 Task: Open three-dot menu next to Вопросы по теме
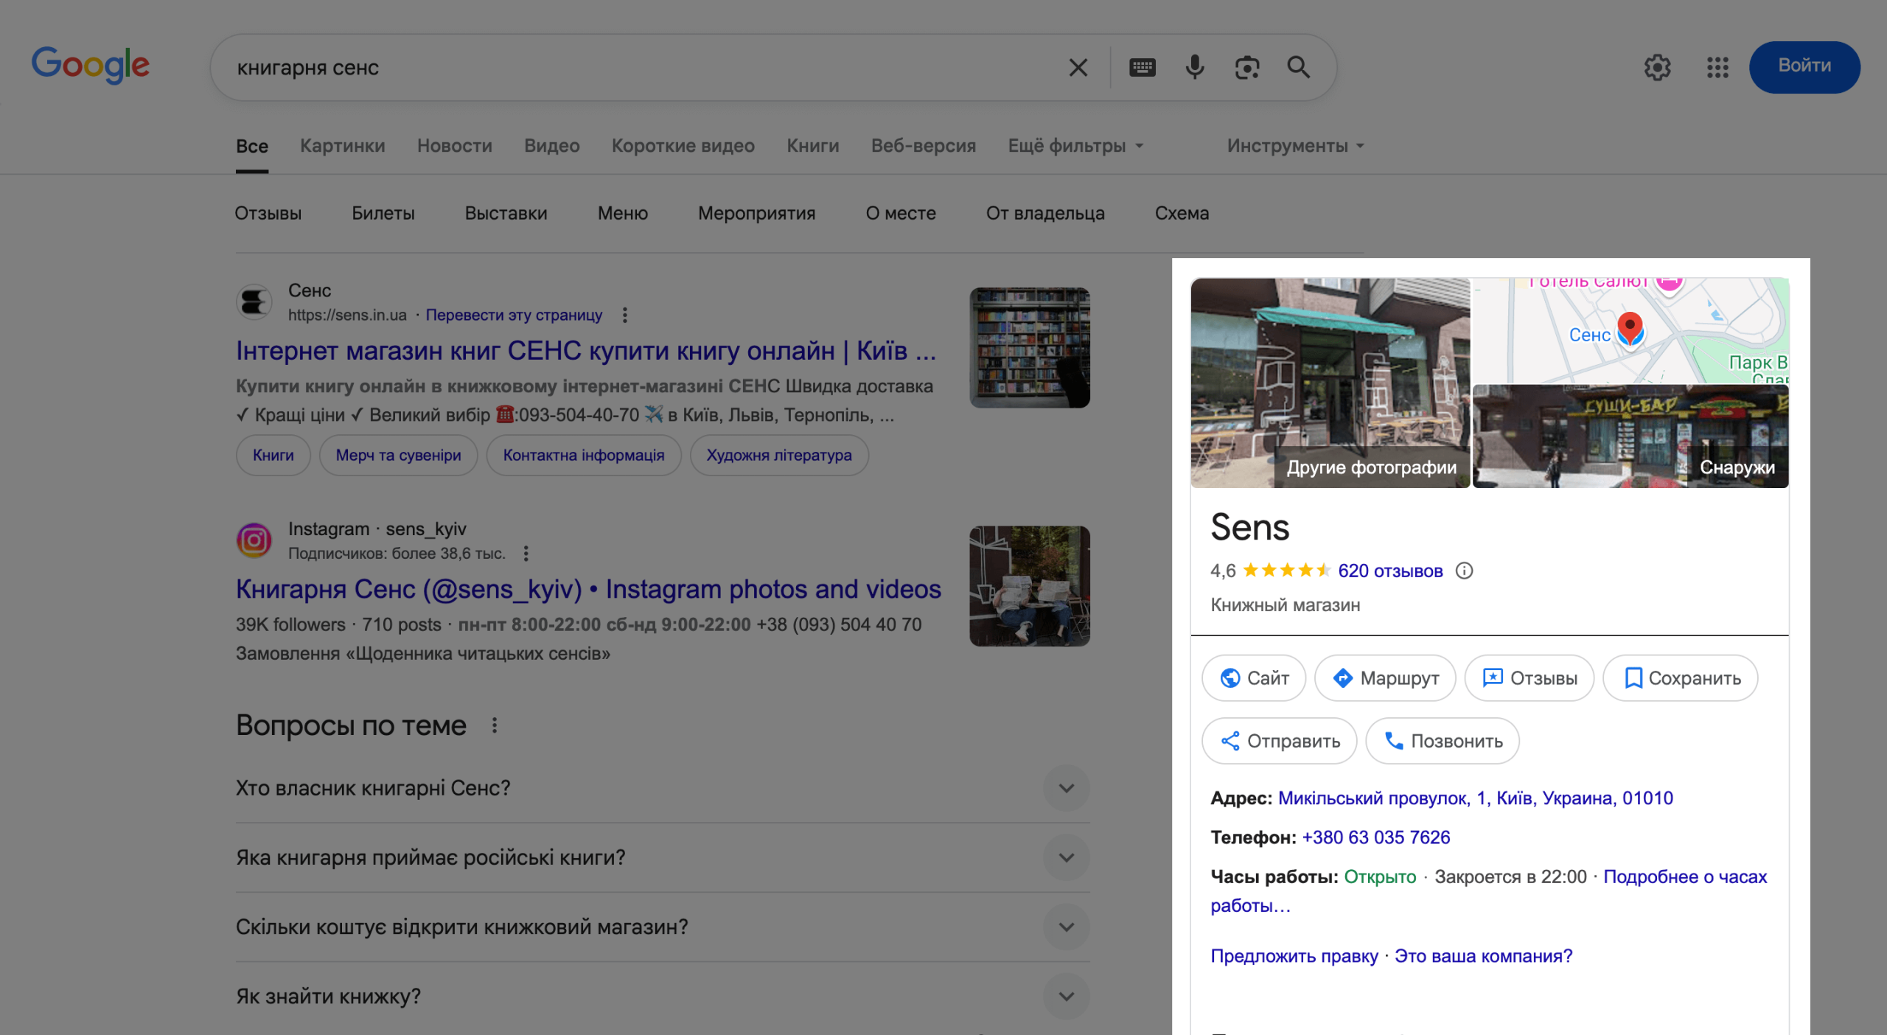(x=495, y=726)
